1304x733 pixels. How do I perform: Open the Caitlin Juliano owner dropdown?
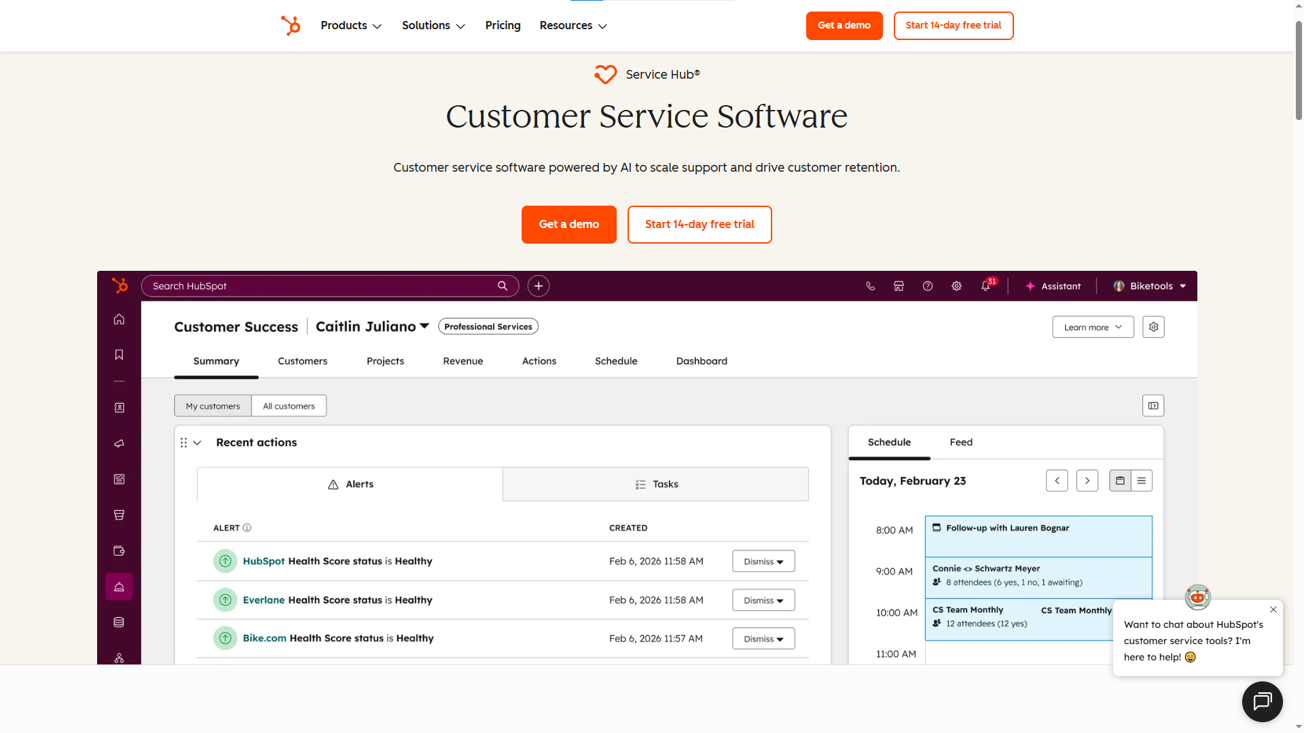(x=372, y=326)
